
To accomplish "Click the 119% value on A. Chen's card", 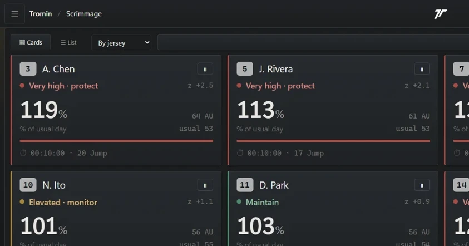I will click(x=43, y=110).
